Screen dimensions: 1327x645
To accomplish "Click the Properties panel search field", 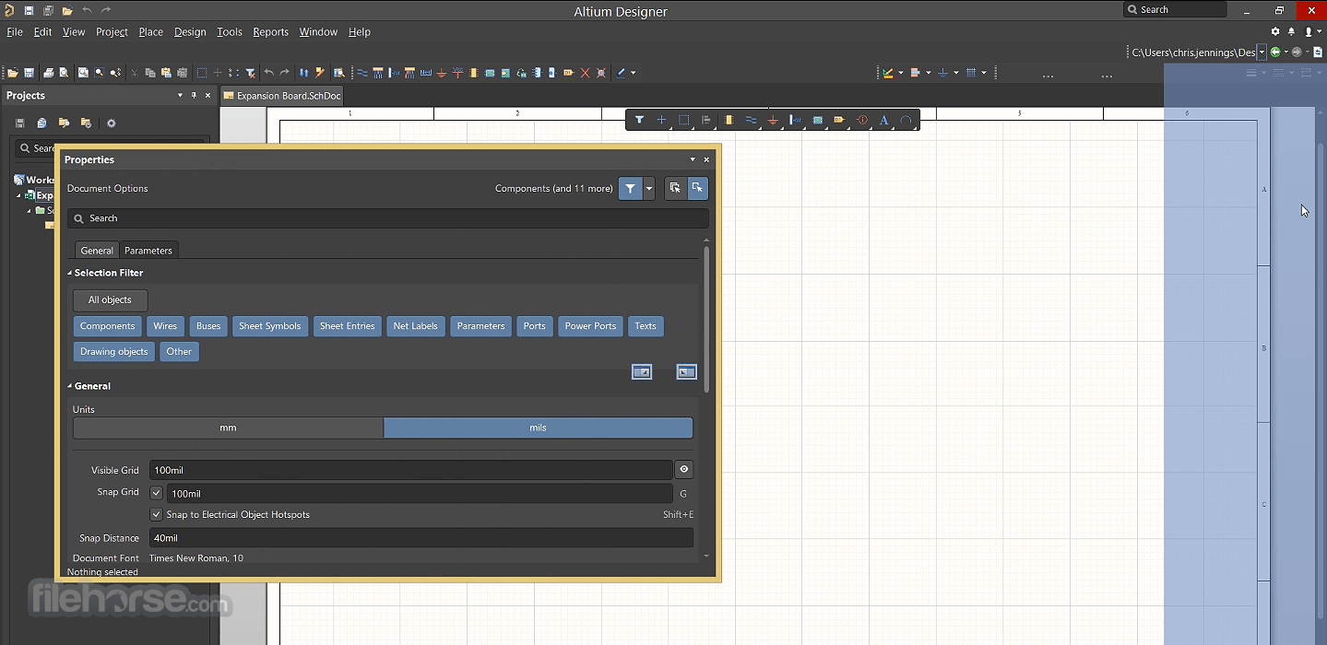I will (388, 218).
